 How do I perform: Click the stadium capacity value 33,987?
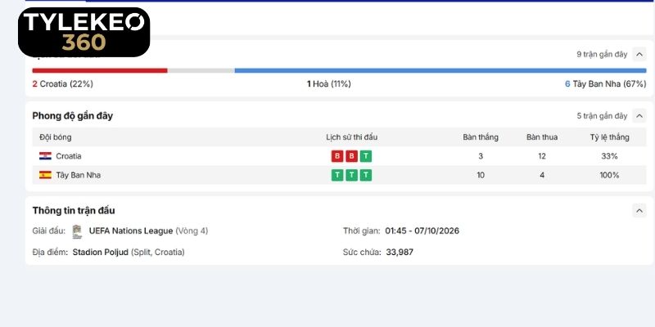(x=400, y=252)
